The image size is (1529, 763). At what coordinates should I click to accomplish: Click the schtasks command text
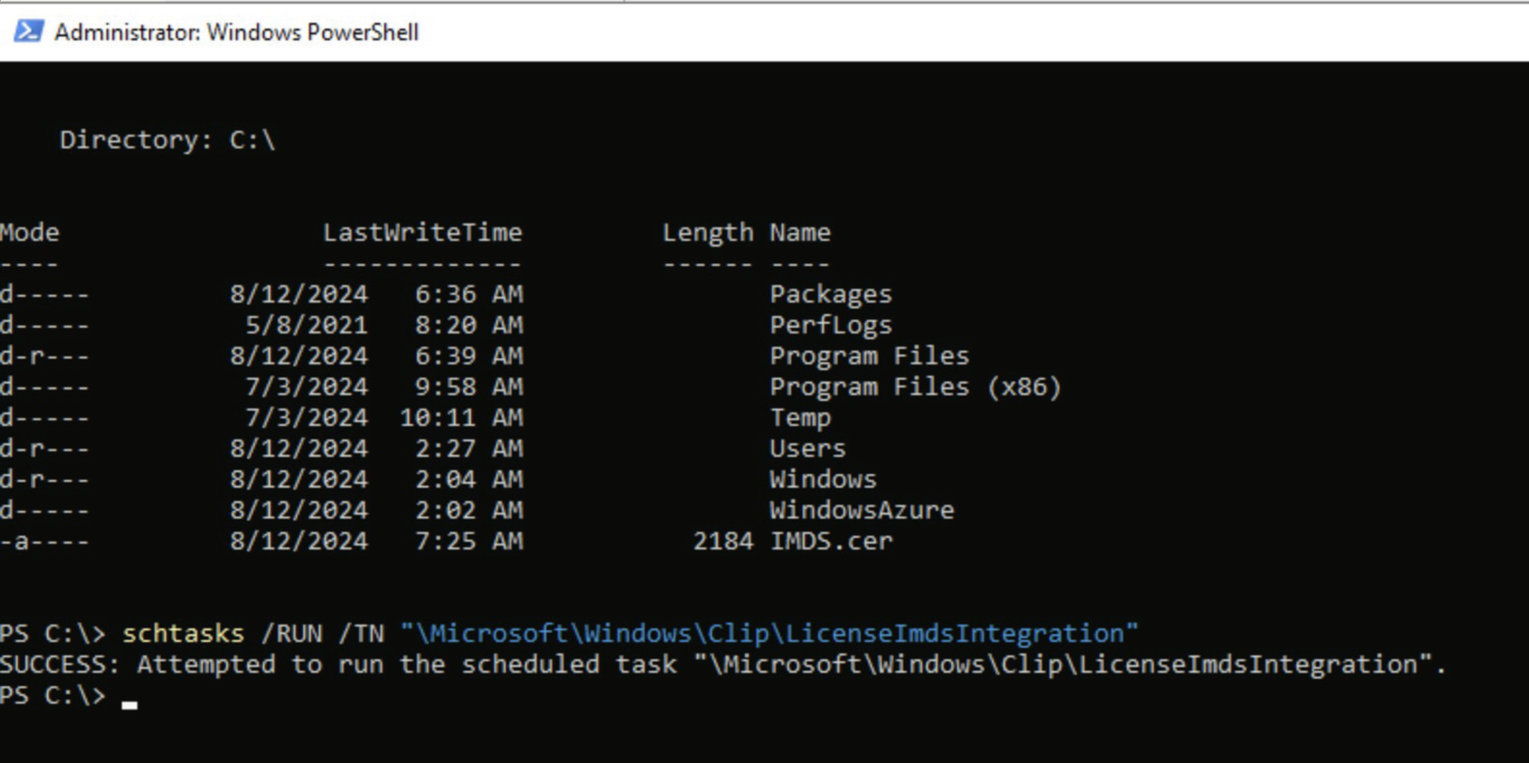183,634
